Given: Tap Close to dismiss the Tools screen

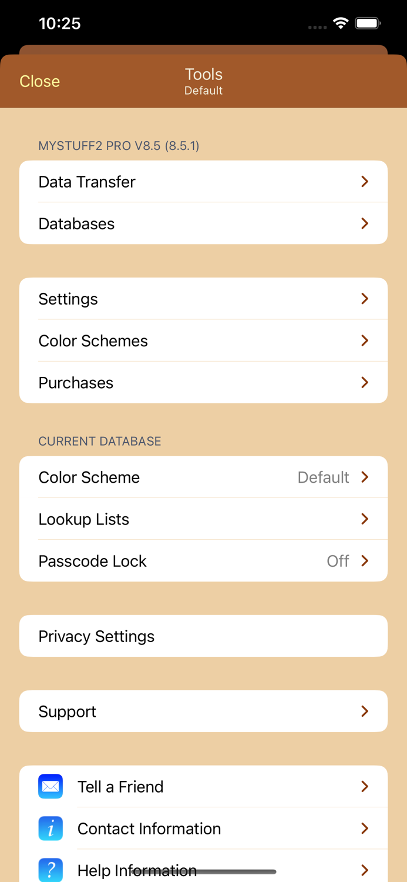Looking at the screenshot, I should click(39, 81).
